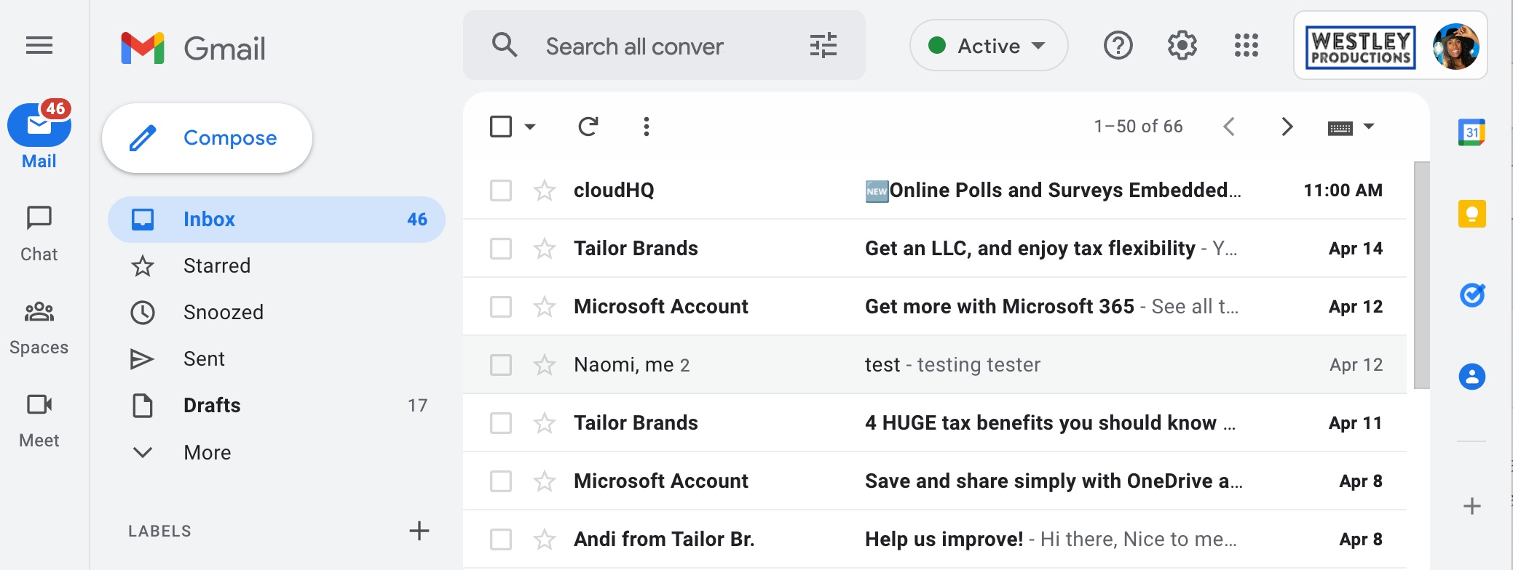The image size is (1513, 570).
Task: Open the Drafts folder
Action: [277, 406]
